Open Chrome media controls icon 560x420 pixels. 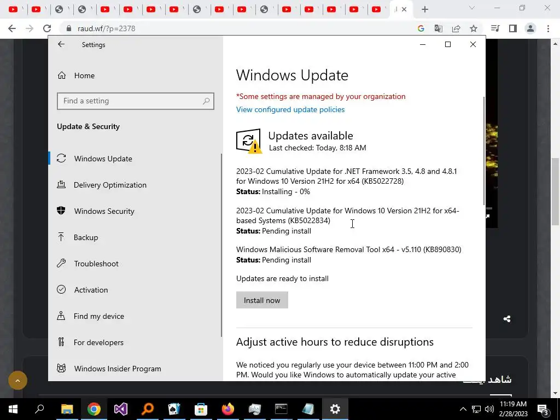[495, 28]
